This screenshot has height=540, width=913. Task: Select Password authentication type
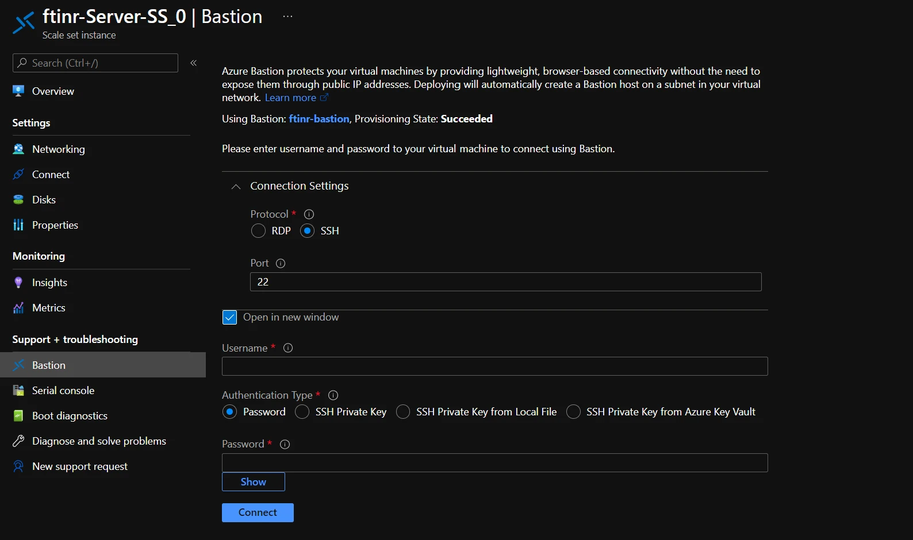[x=229, y=412]
